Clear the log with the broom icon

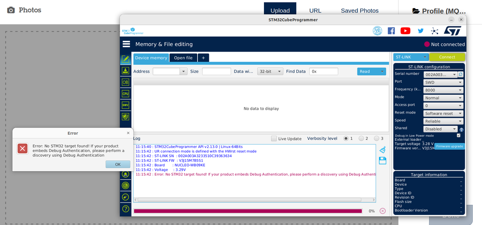click(x=383, y=150)
